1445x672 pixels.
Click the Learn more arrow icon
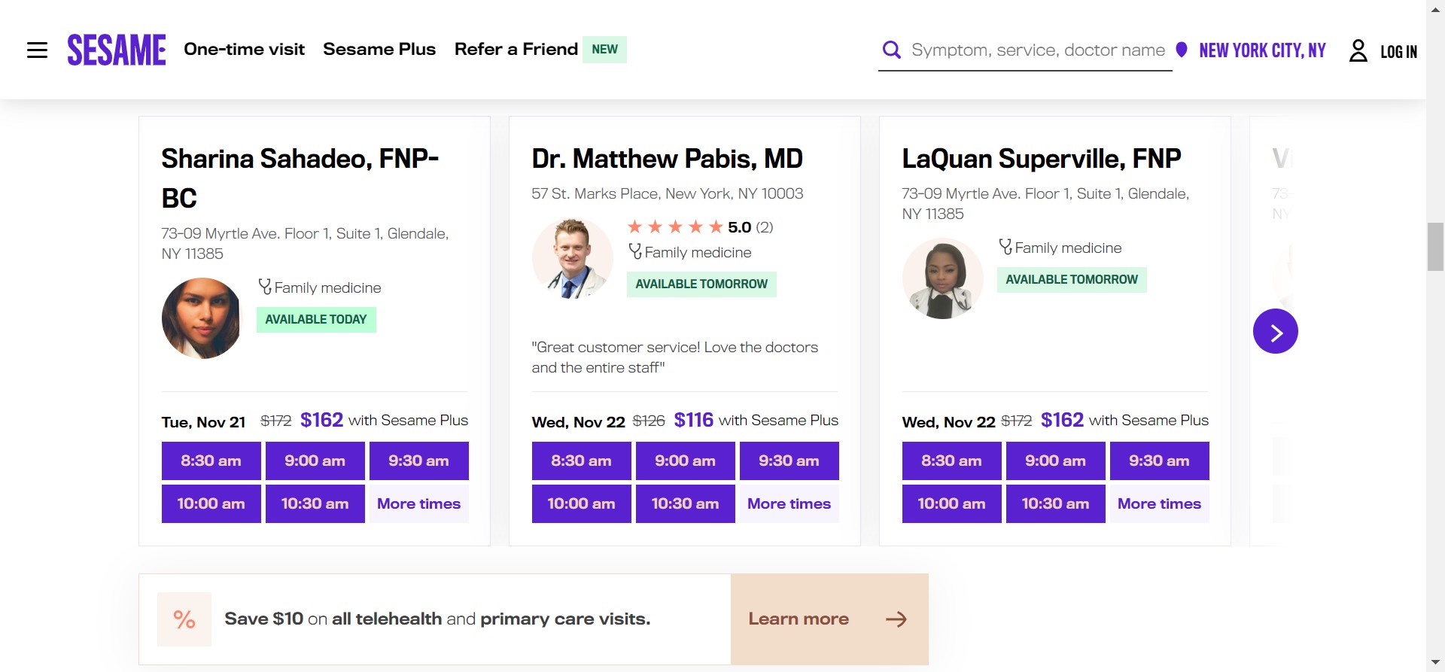pos(896,619)
